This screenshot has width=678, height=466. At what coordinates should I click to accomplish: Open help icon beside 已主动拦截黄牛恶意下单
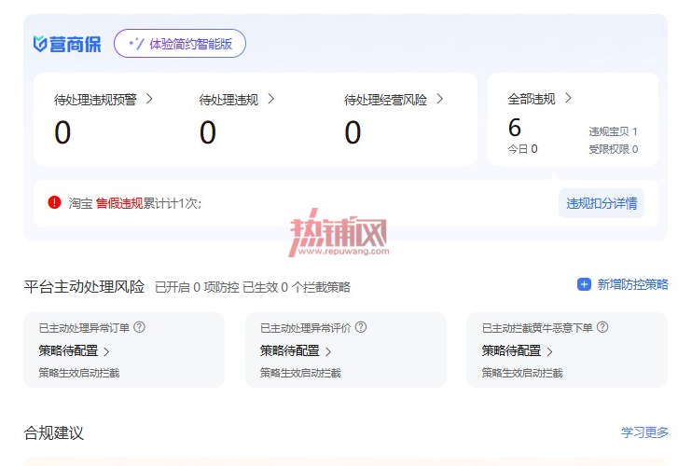[x=602, y=327]
